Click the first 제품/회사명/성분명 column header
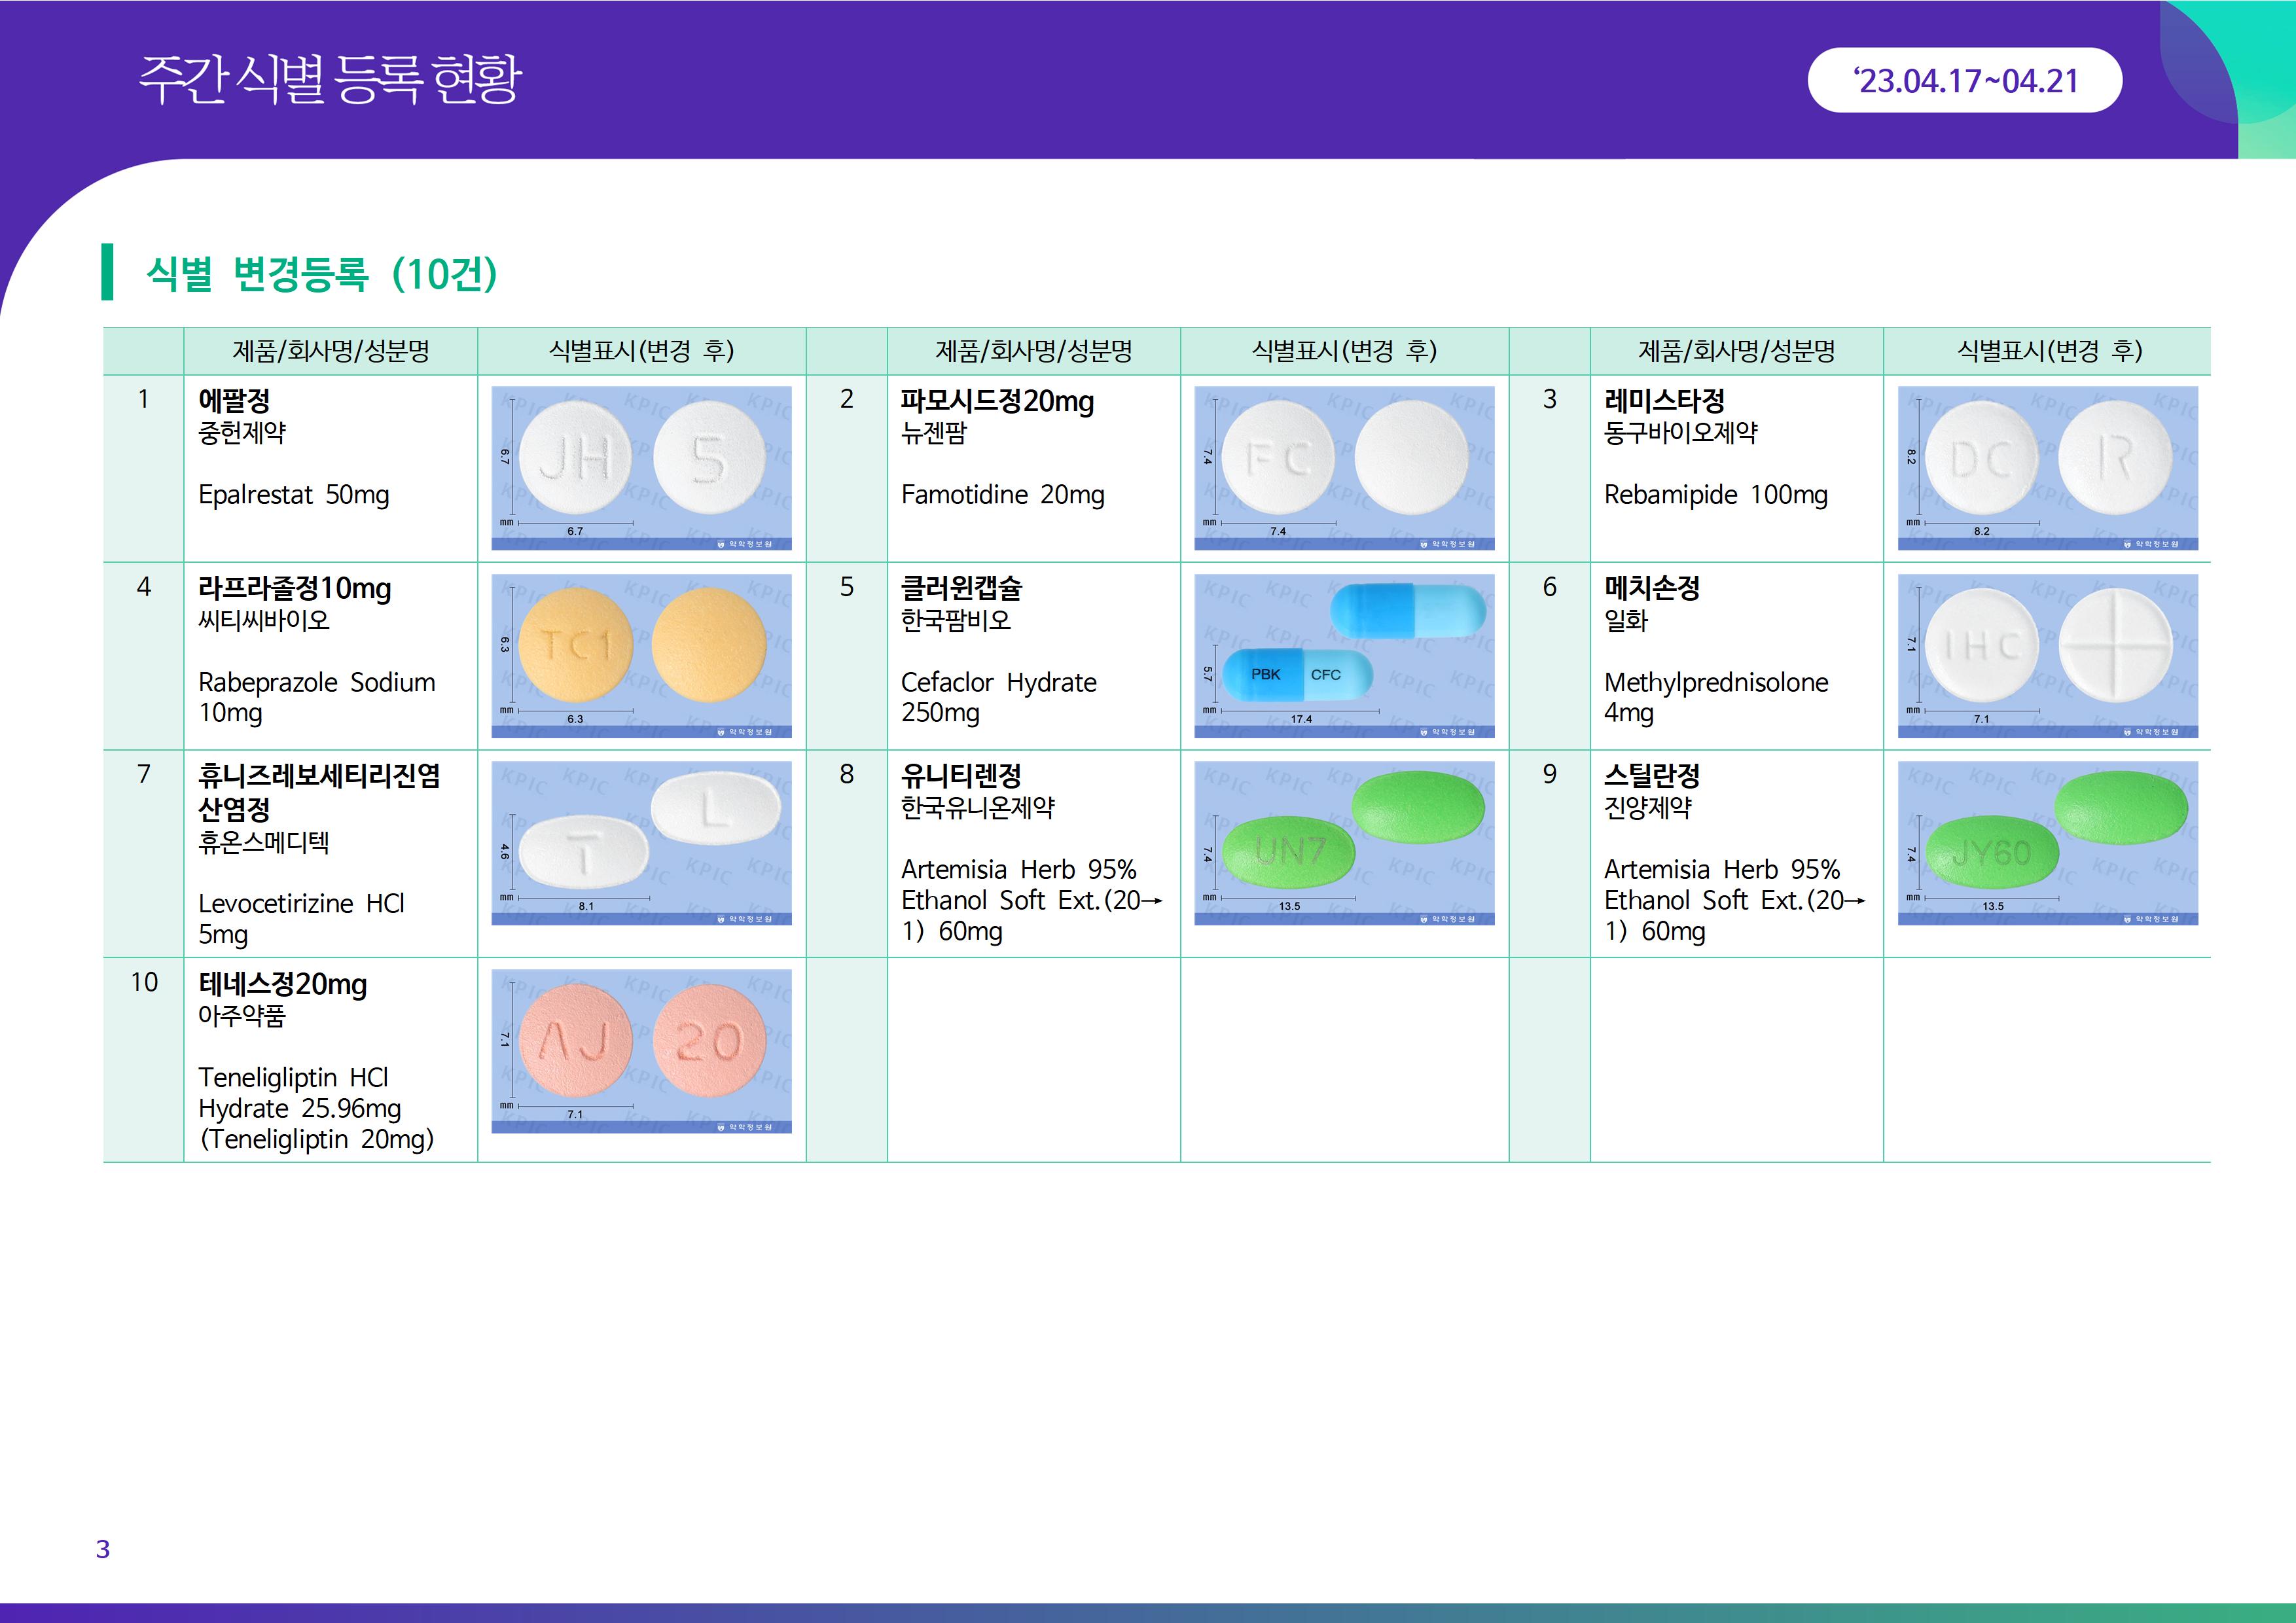Image resolution: width=2296 pixels, height=1623 pixels. point(330,351)
